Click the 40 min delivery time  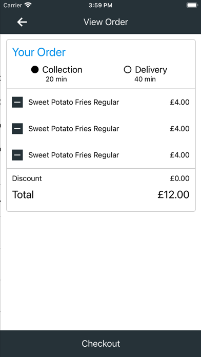click(x=145, y=79)
